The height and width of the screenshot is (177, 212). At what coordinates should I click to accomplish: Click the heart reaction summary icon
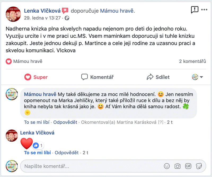(8, 61)
